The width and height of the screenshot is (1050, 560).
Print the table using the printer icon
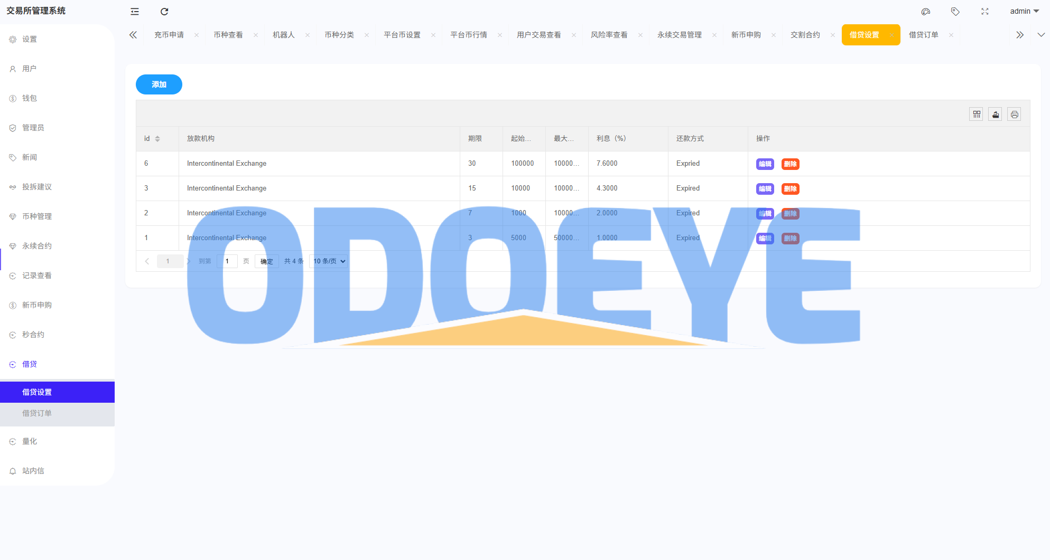pyautogui.click(x=1014, y=114)
